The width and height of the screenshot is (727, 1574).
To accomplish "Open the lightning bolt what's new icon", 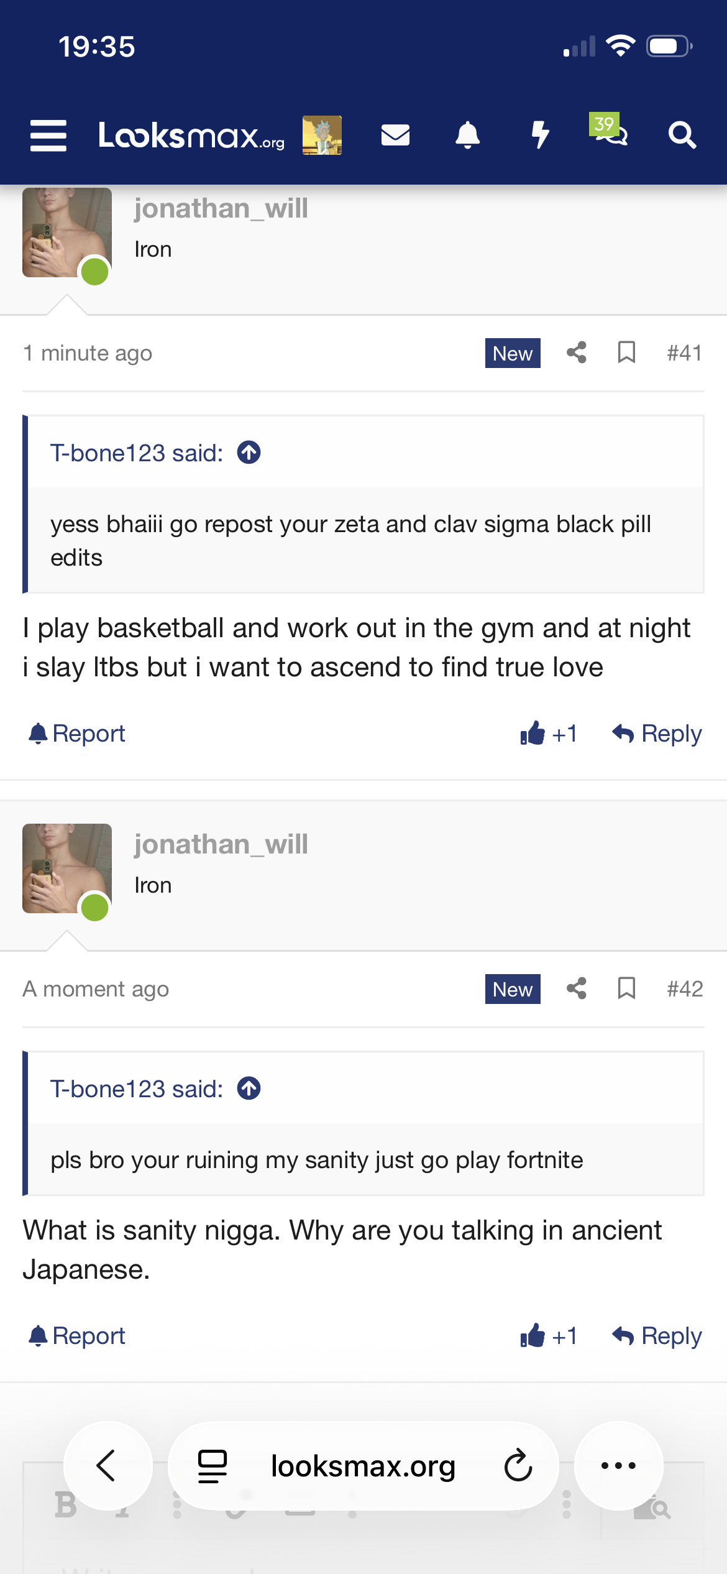I will coord(540,135).
